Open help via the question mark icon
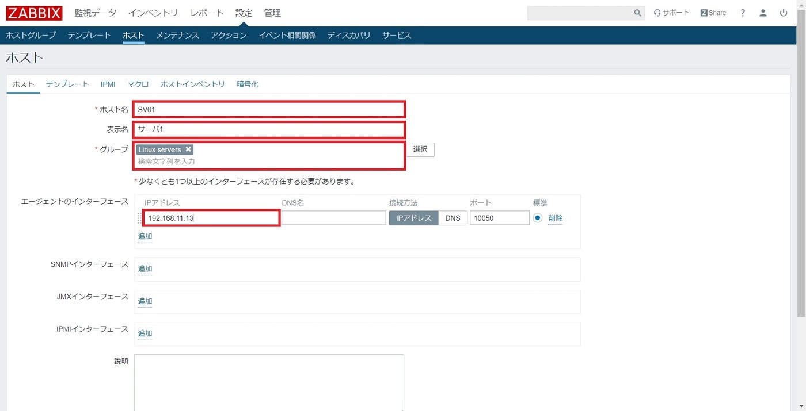The height and width of the screenshot is (411, 806). pos(743,12)
